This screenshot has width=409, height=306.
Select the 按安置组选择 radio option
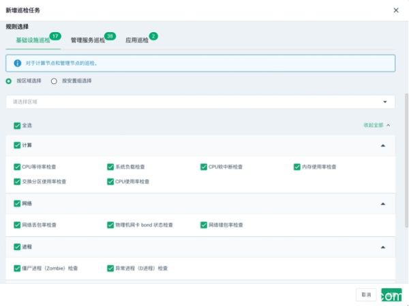[x=54, y=81]
